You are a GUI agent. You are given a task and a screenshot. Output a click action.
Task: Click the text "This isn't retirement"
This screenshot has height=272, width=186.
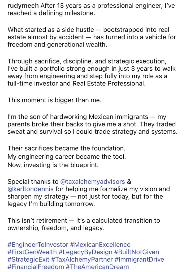click(x=37, y=221)
